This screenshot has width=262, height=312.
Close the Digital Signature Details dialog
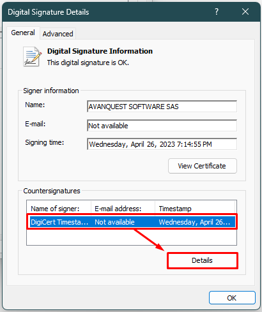point(245,11)
